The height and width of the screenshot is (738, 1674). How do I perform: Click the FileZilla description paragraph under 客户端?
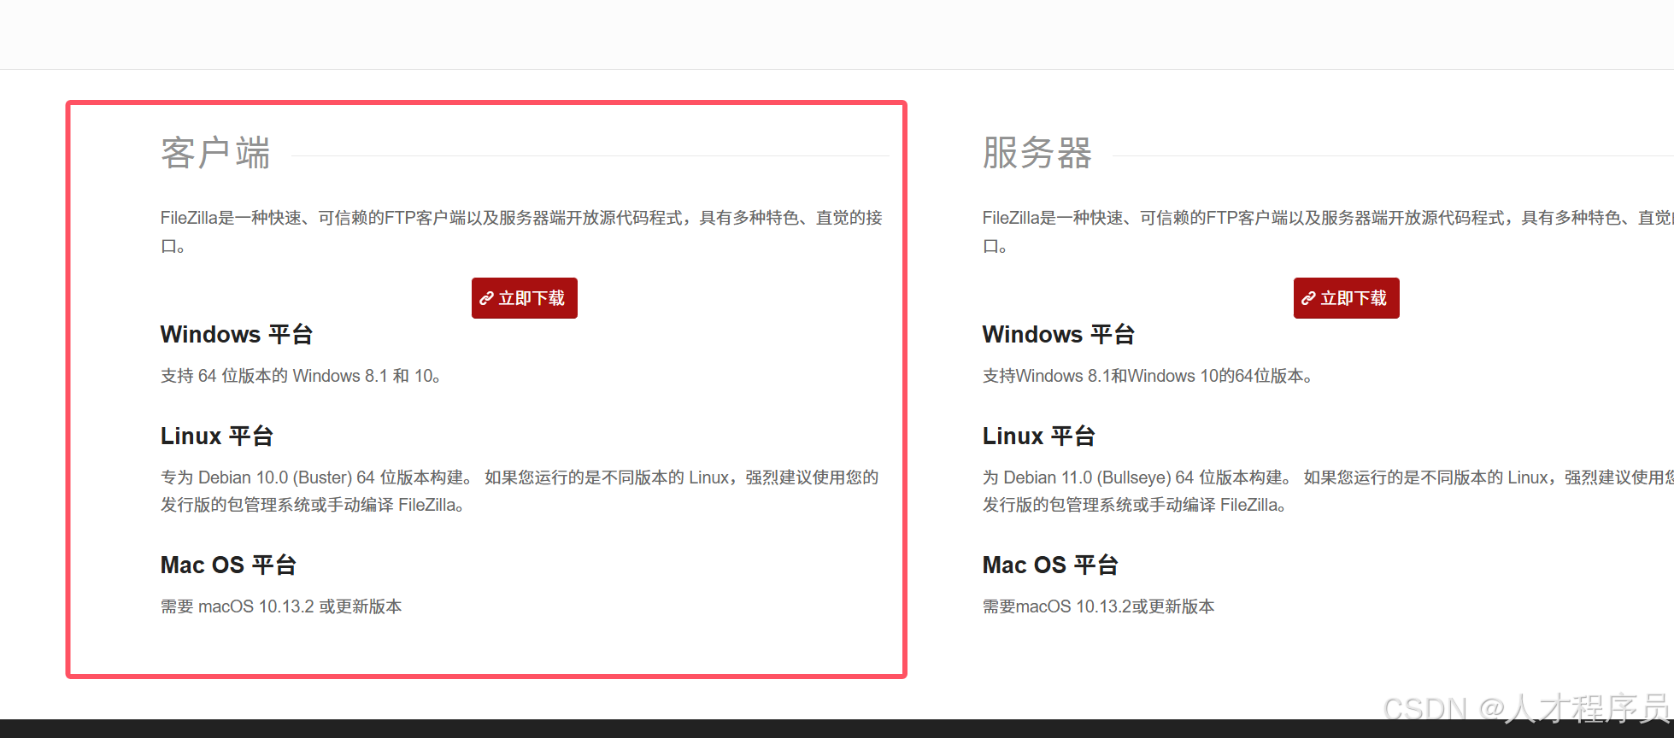click(x=521, y=231)
